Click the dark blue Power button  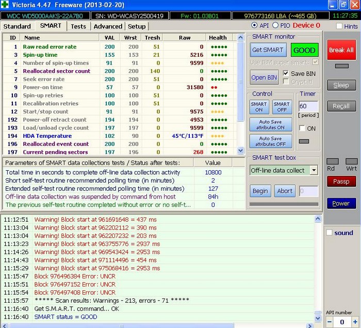pyautogui.click(x=341, y=203)
